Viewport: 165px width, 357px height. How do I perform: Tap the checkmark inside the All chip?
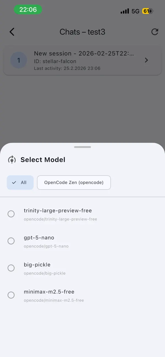(x=13, y=182)
